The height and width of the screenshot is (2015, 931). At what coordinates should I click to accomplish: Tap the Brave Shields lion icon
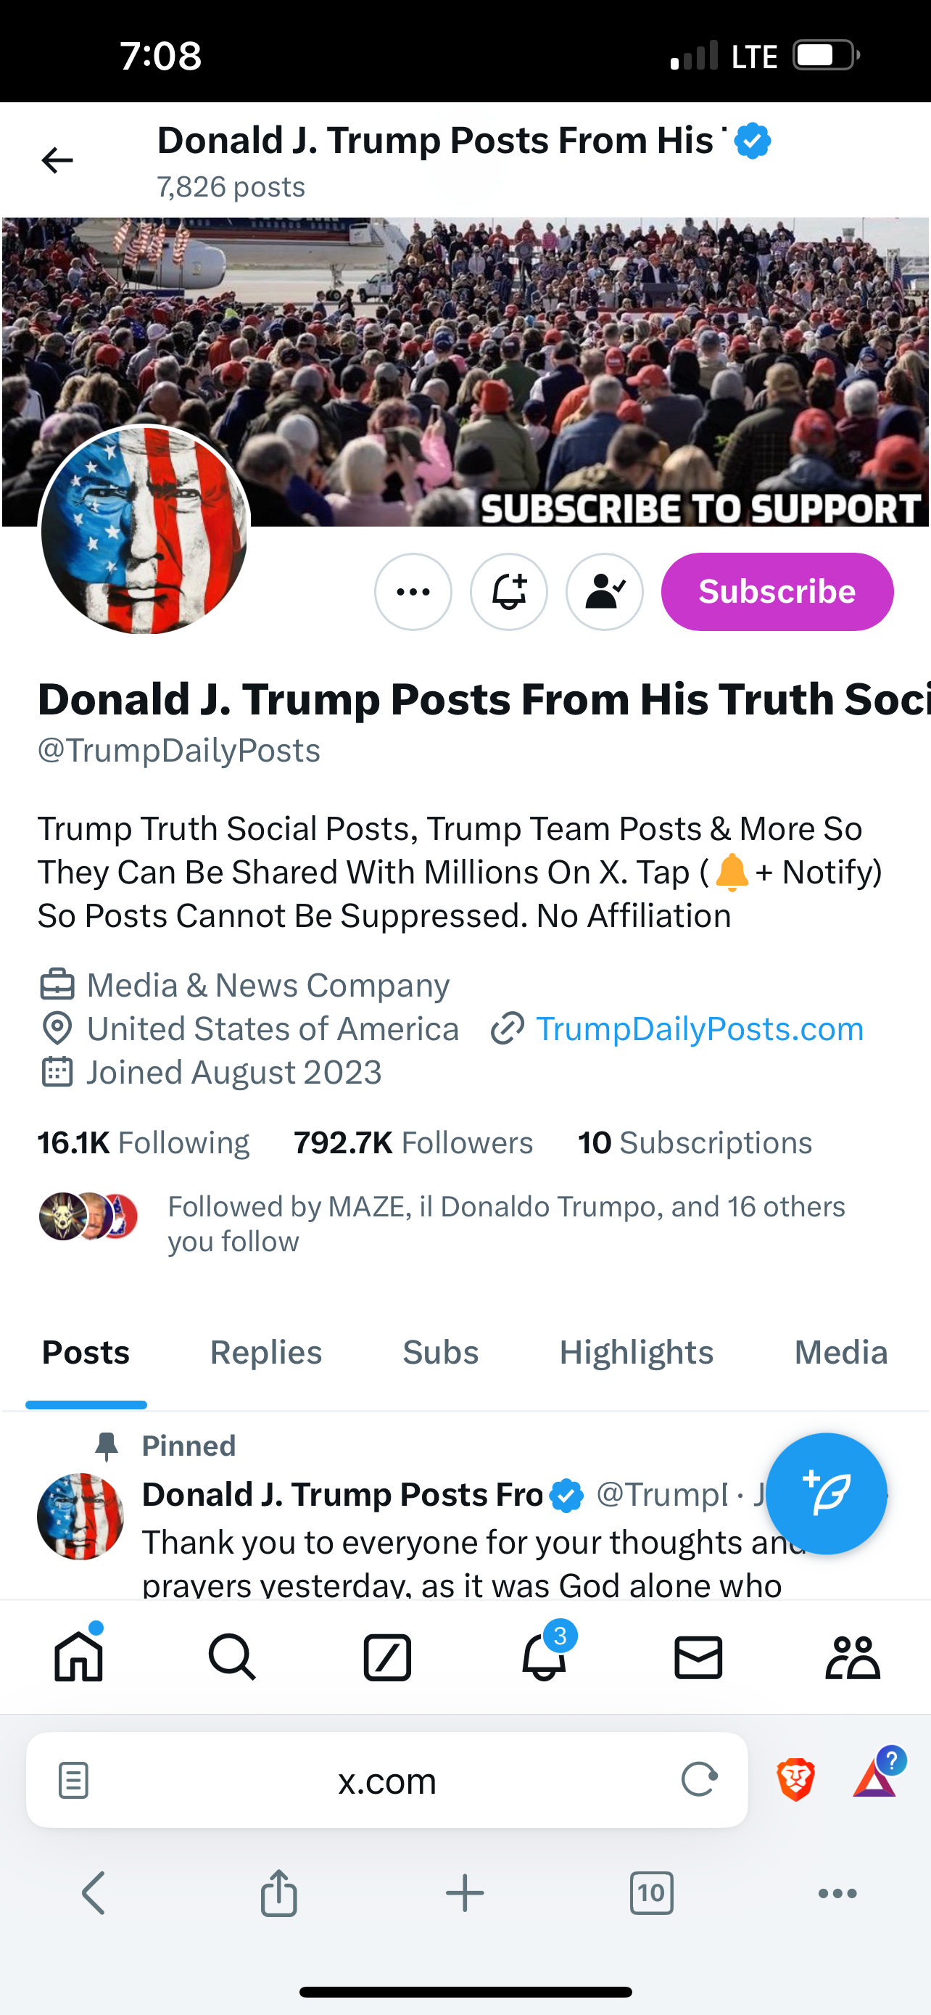(795, 1779)
